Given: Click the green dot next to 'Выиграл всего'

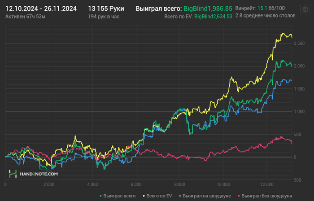Looking at the screenshot, I should coord(101,196).
